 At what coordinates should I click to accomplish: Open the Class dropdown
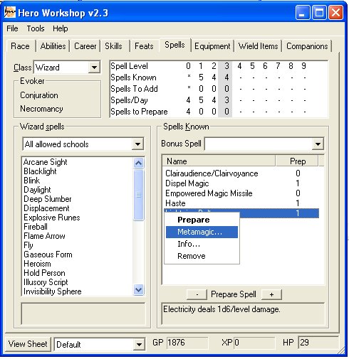[94, 68]
